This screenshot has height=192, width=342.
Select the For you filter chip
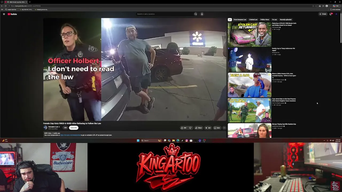coord(274,19)
